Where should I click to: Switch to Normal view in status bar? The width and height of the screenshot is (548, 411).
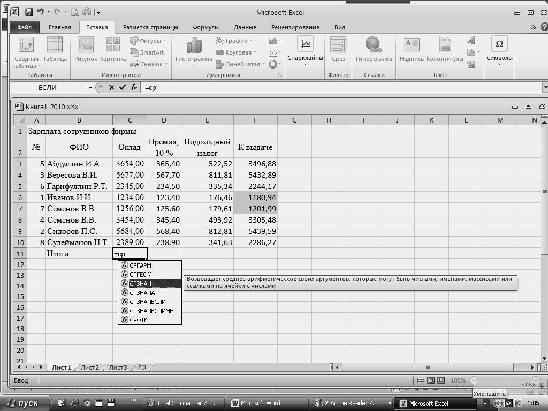421,380
